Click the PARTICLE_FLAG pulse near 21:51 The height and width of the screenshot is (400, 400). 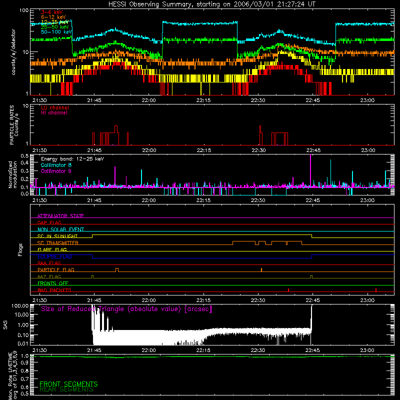117,269
